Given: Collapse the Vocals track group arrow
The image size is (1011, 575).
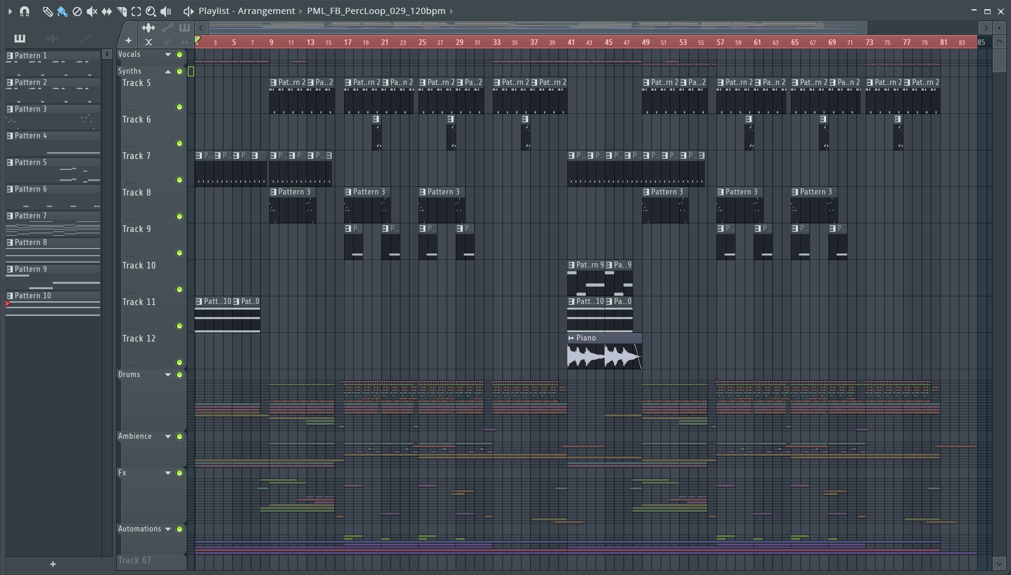Looking at the screenshot, I should 168,54.
